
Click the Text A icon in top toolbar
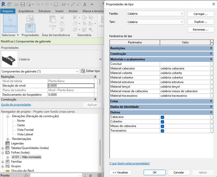click(x=85, y=5)
